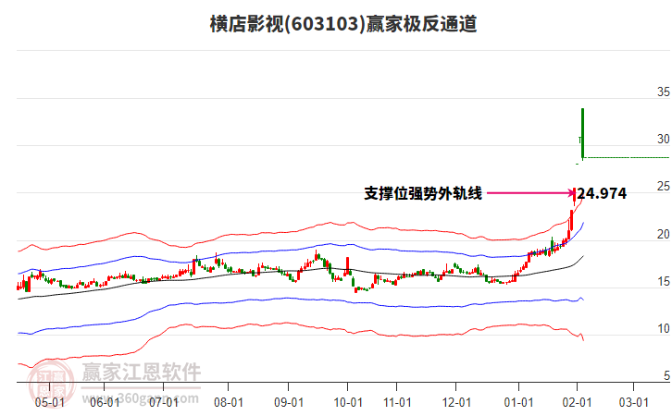Click the tall green candlestick near 02-01
The height and width of the screenshot is (416, 672).
(x=582, y=133)
